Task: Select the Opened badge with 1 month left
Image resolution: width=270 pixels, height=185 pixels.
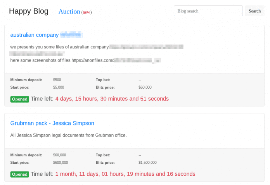Action: [20, 174]
